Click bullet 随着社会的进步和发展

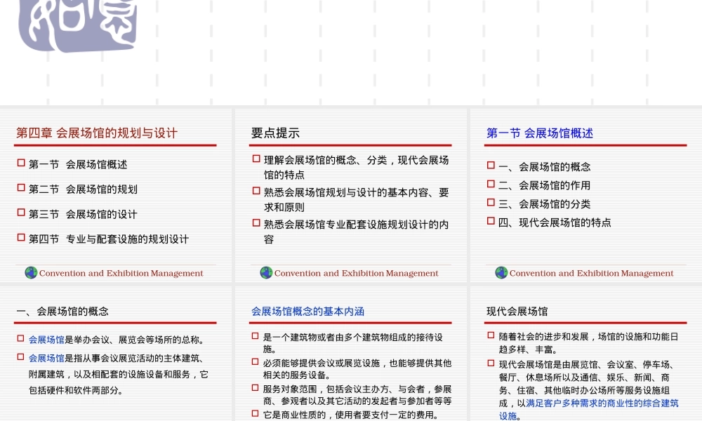coord(589,342)
